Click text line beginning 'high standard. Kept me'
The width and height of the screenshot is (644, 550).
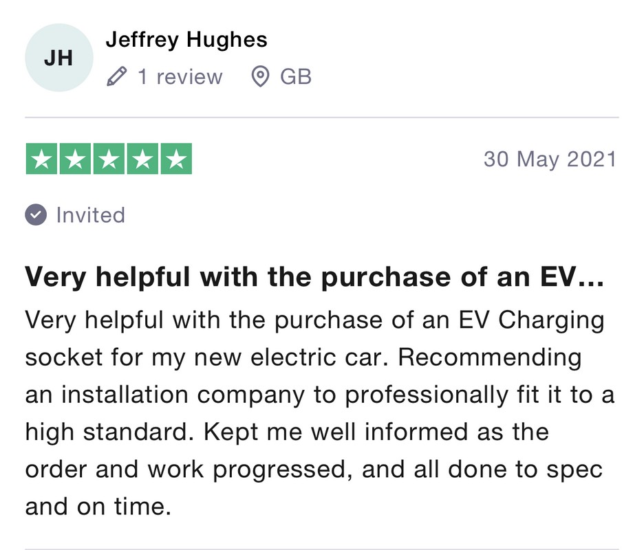pos(287,432)
